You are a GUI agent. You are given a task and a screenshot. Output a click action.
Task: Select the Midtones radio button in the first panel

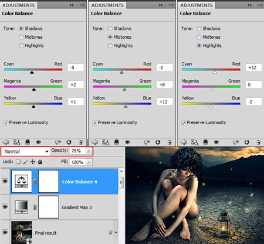(x=21, y=37)
